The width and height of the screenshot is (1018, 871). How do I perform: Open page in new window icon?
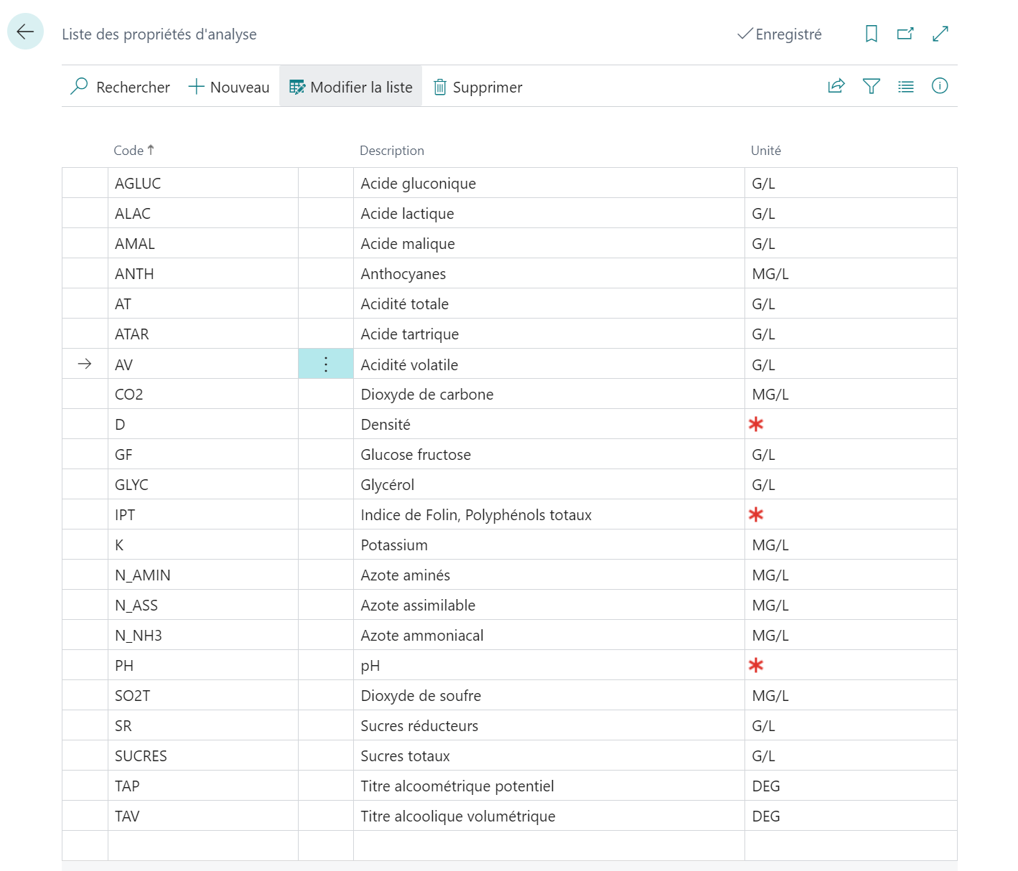point(905,34)
